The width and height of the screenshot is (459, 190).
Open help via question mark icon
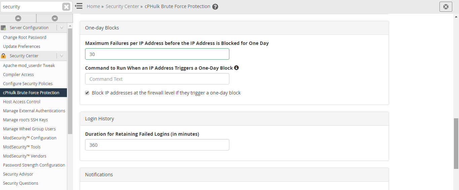[215, 7]
